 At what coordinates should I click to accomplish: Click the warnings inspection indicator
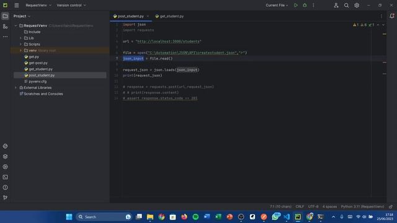pos(364,25)
